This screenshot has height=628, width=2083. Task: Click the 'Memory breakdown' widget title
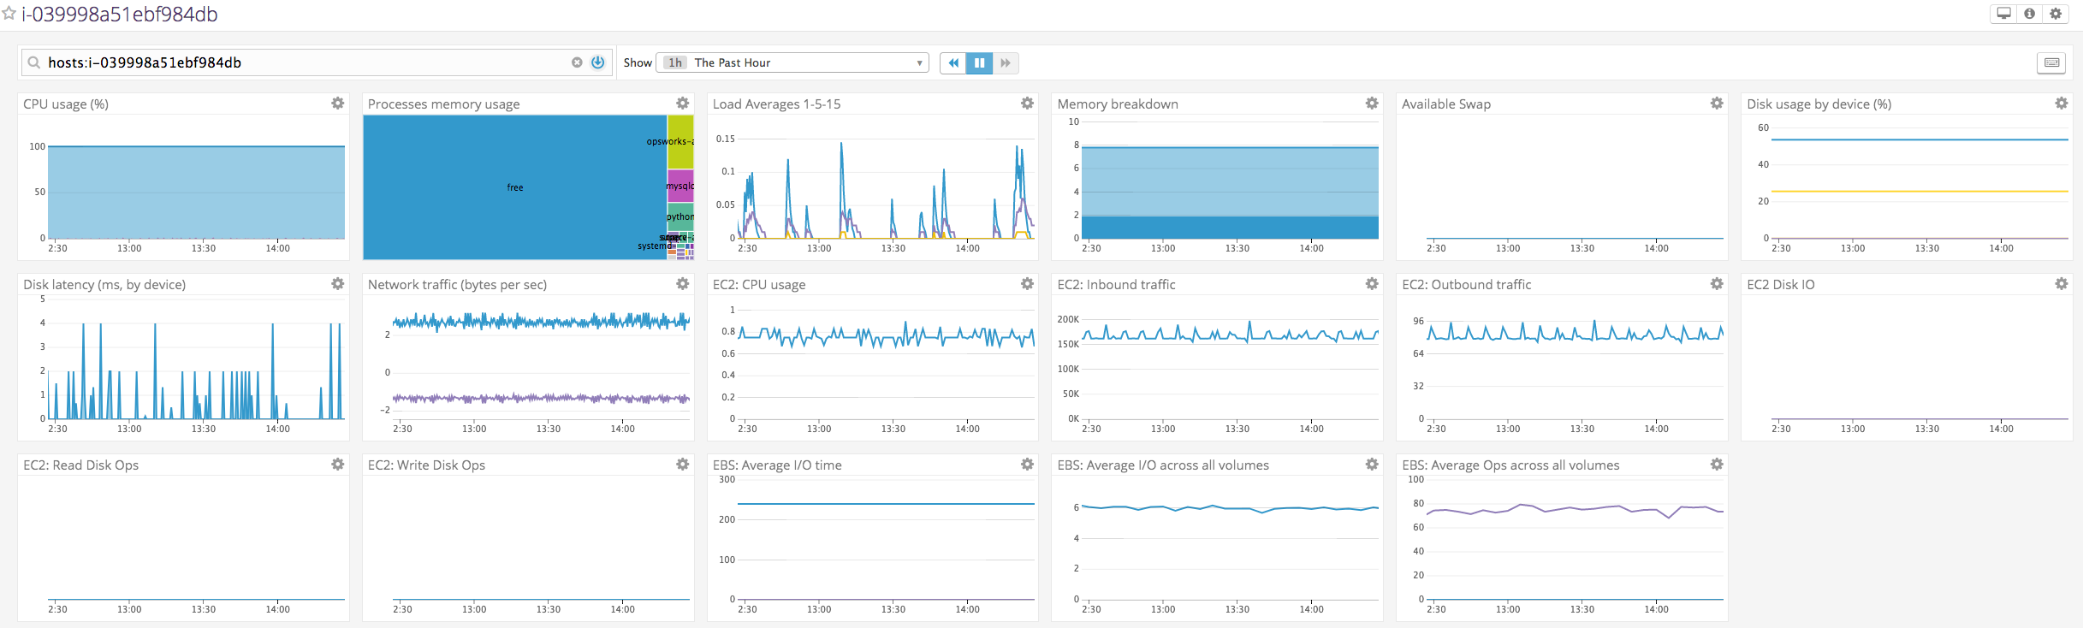[x=1118, y=104]
